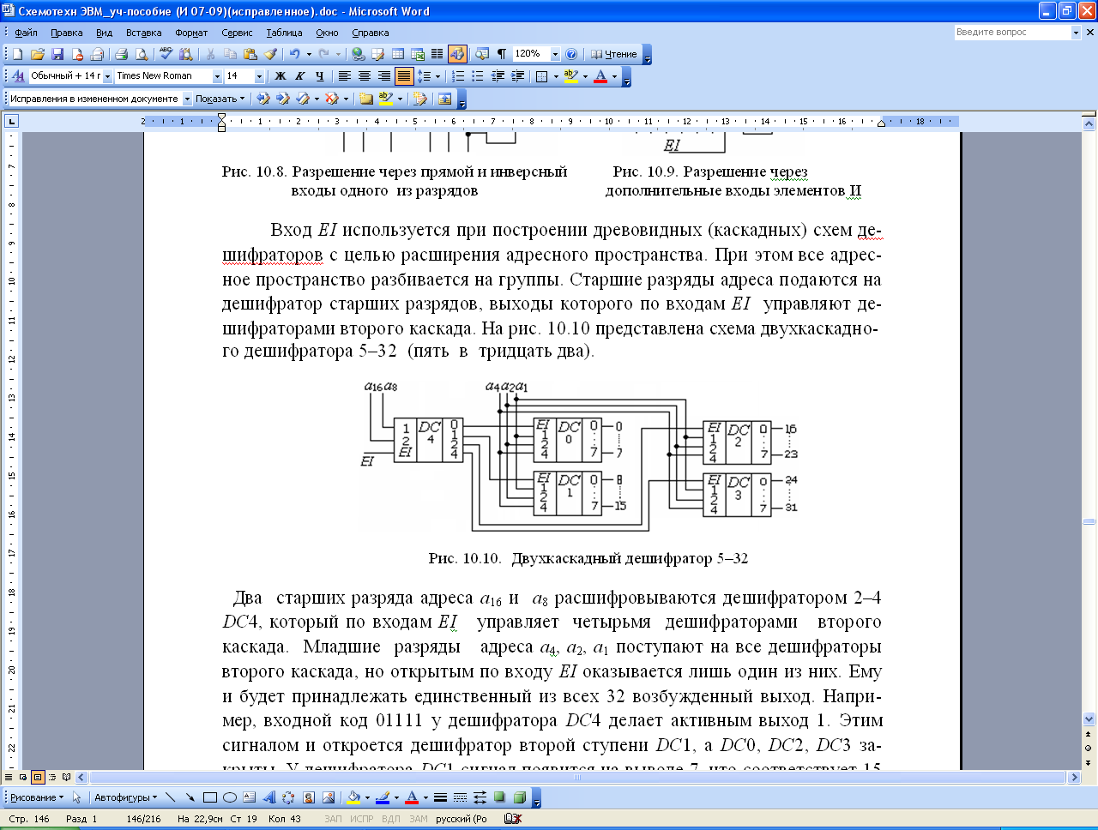Screen dimensions: 1098x830
Task: Expand the style list 'Обычный + 14 г'
Action: (x=107, y=76)
